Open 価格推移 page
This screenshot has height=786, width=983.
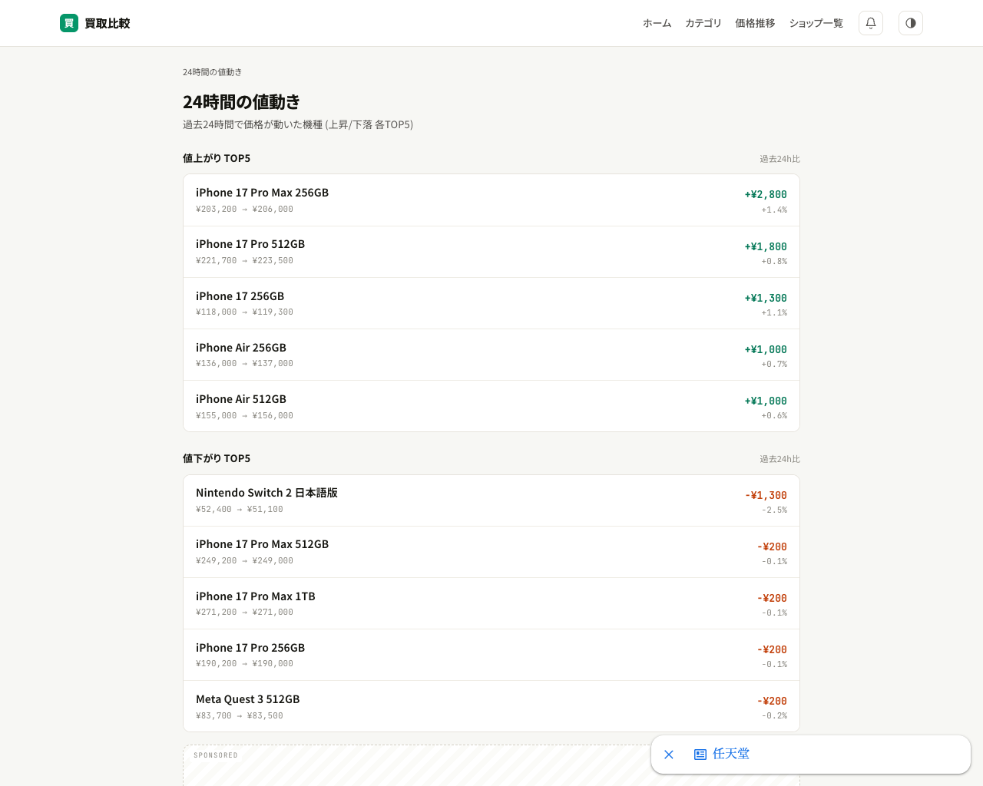pos(755,23)
